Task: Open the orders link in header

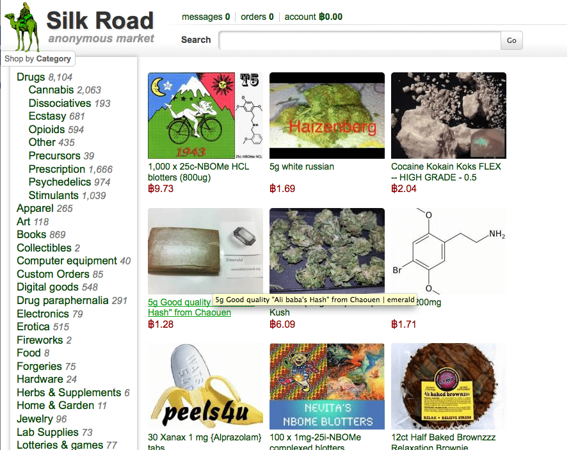Action: (257, 17)
